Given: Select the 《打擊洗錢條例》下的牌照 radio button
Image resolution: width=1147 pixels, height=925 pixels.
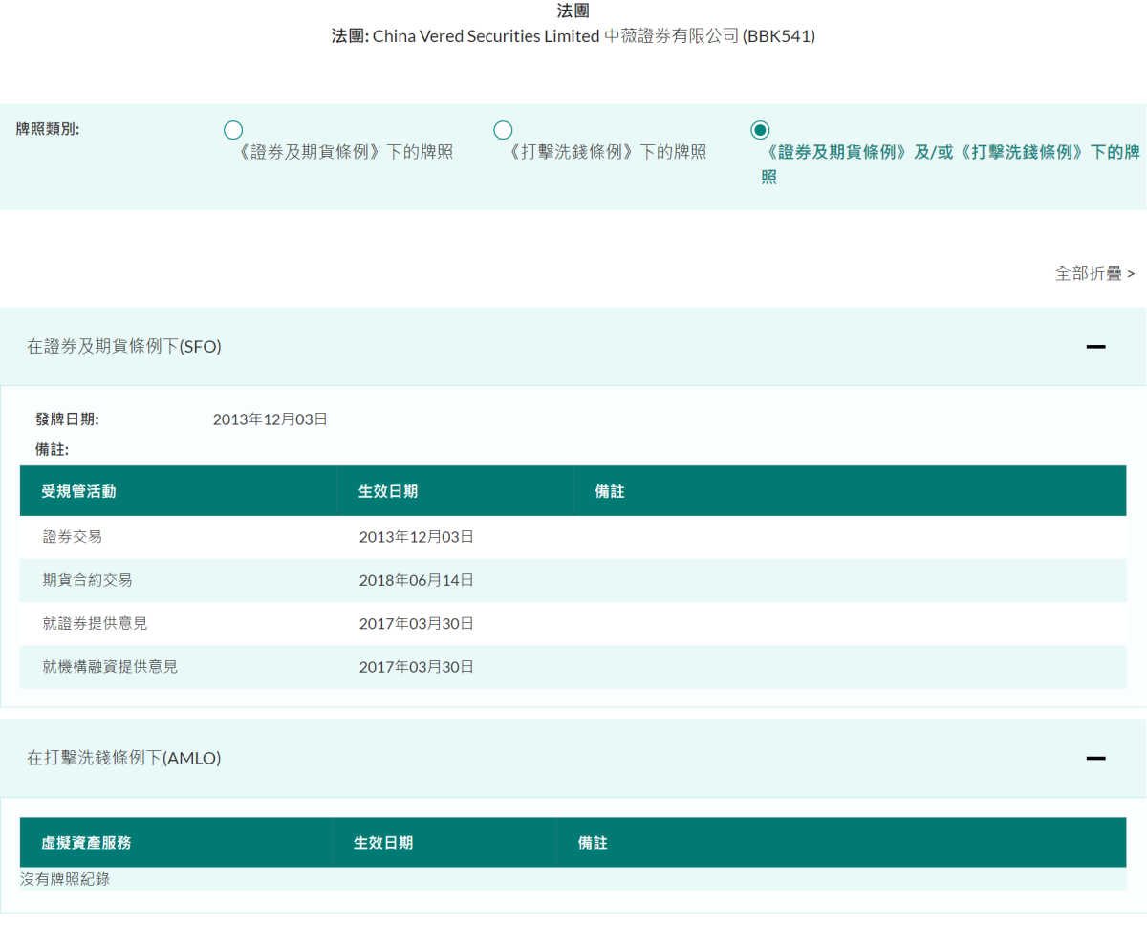Looking at the screenshot, I should click(x=502, y=129).
